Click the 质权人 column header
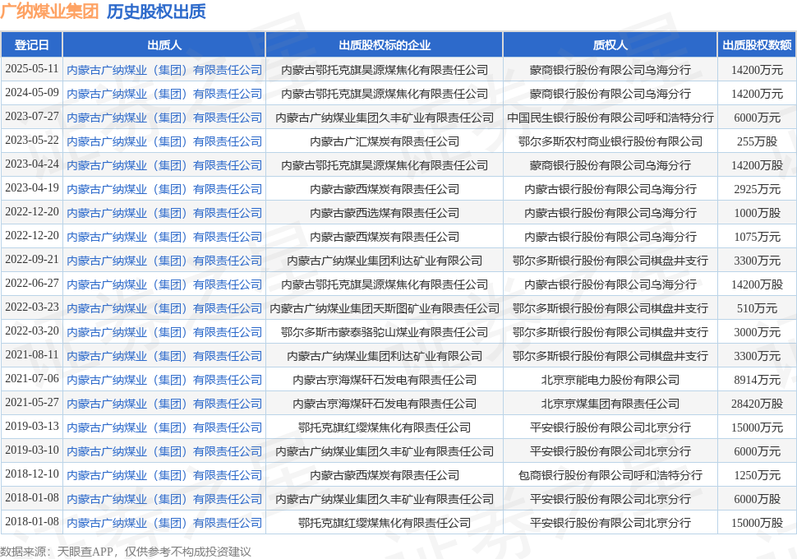The height and width of the screenshot is (559, 797). click(x=610, y=44)
